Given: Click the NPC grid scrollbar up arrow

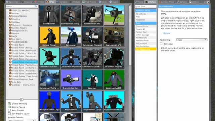Looking at the screenshot, I should click(130, 6).
